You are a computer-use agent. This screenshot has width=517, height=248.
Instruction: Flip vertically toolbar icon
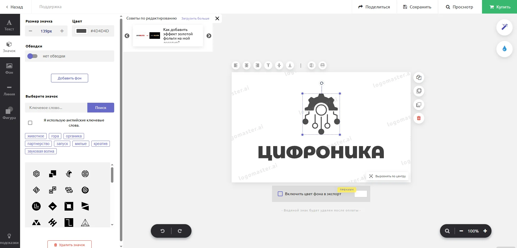323,65
